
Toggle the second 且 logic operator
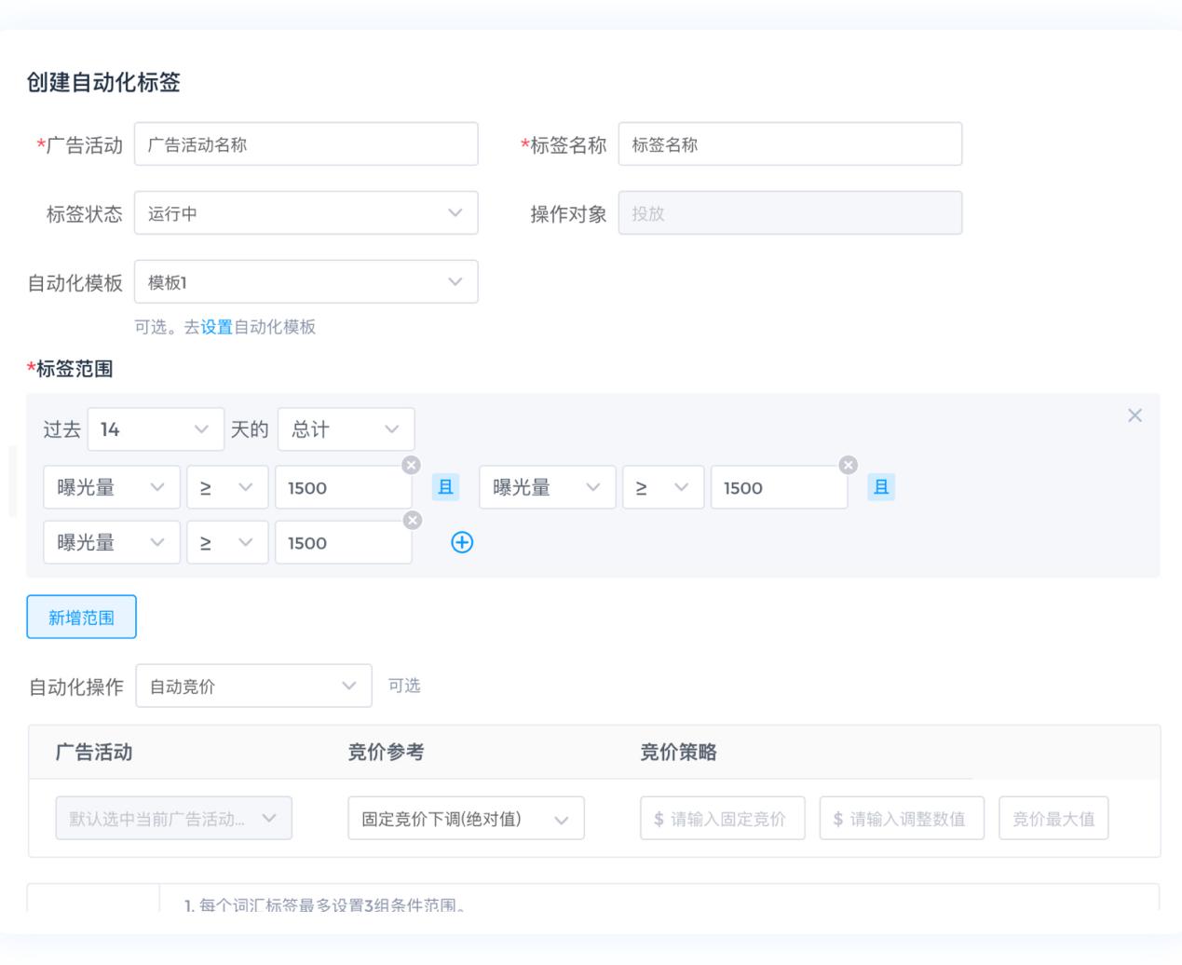[x=880, y=487]
